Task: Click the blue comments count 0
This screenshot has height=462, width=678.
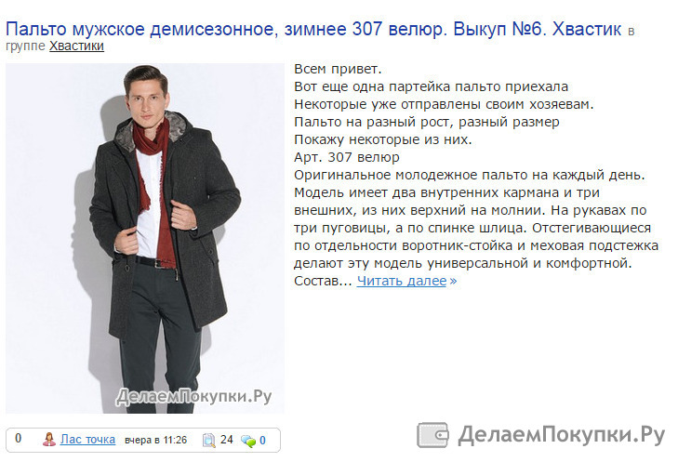Action: pos(262,441)
